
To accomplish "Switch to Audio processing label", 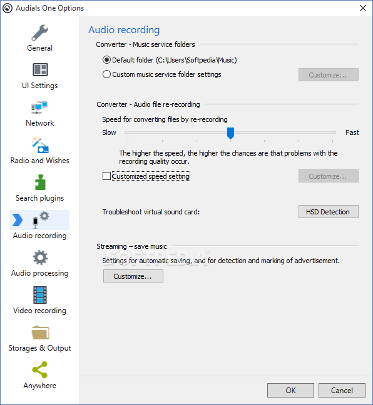I will (x=39, y=273).
